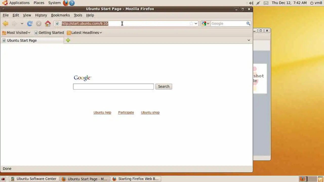Close the background window behind Firefox

coord(267,31)
